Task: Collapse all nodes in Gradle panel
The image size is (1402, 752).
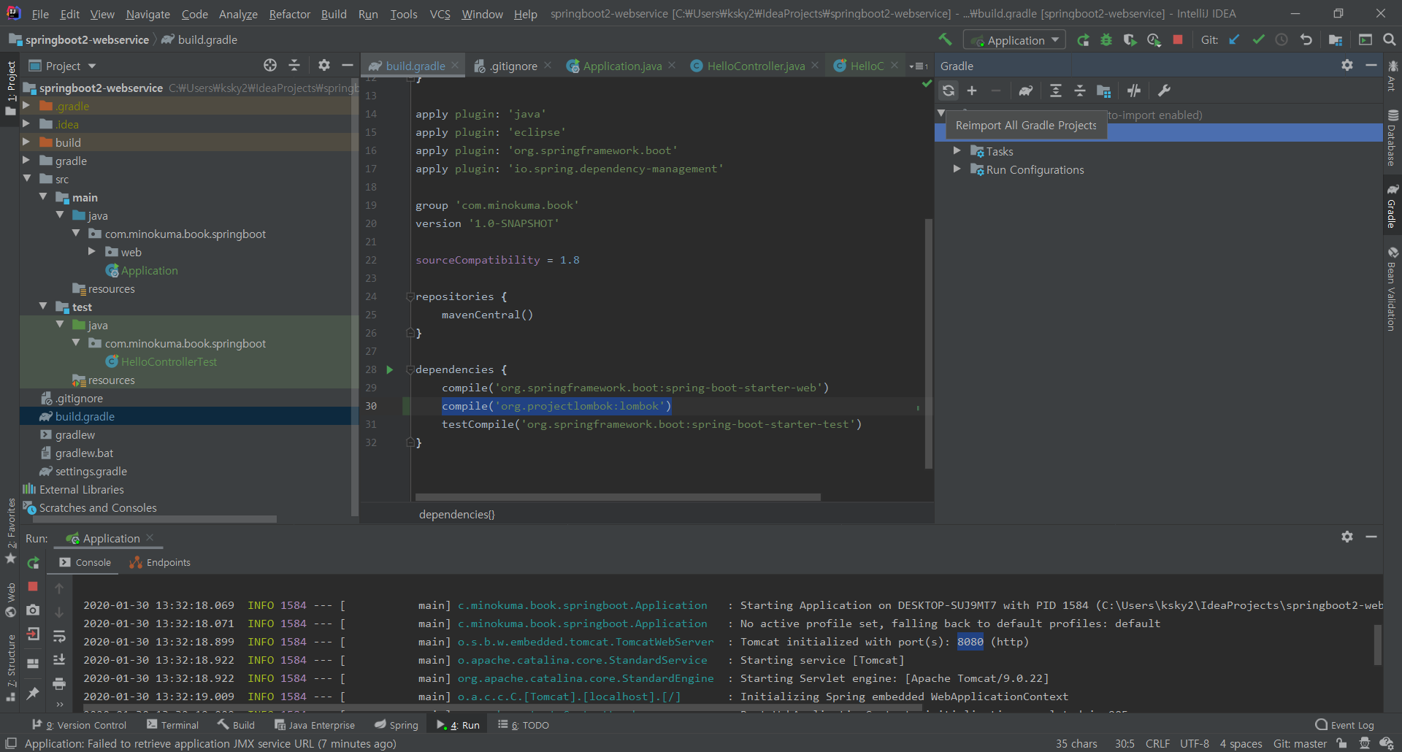Action: pos(1080,91)
